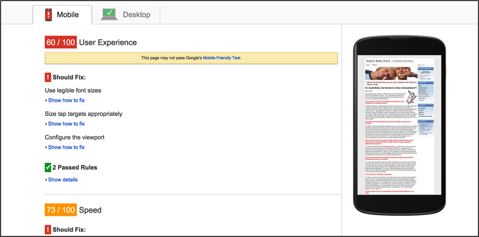This screenshot has height=237, width=479.
Task: Click the orange 73 / 100 score badge
Action: (60, 210)
